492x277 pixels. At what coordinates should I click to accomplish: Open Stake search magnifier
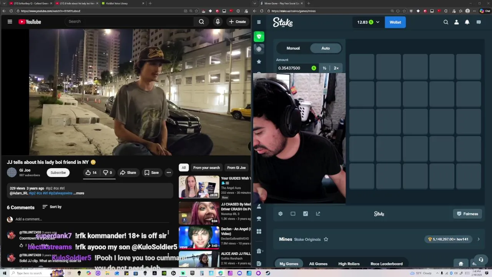pos(446,22)
